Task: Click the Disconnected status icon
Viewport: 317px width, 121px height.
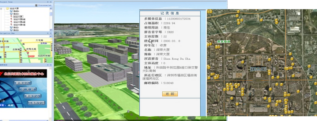Action: pos(37,5)
